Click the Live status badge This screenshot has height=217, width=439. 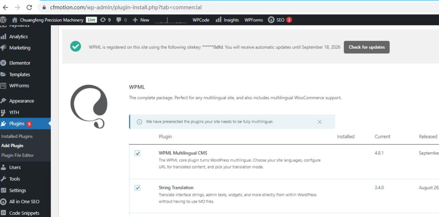click(x=91, y=20)
